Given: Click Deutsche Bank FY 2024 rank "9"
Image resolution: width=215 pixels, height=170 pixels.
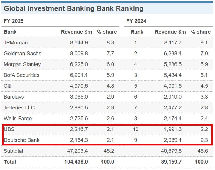Looking at the screenshot, I should pyautogui.click(x=135, y=140).
